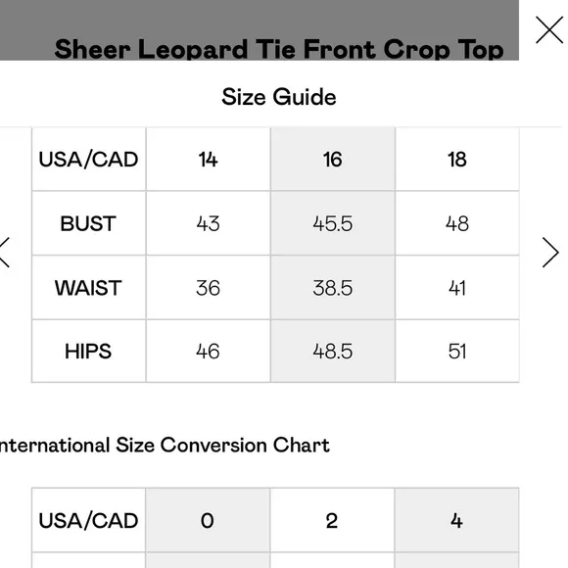
Task: Select the size 14 column header
Action: click(x=208, y=160)
